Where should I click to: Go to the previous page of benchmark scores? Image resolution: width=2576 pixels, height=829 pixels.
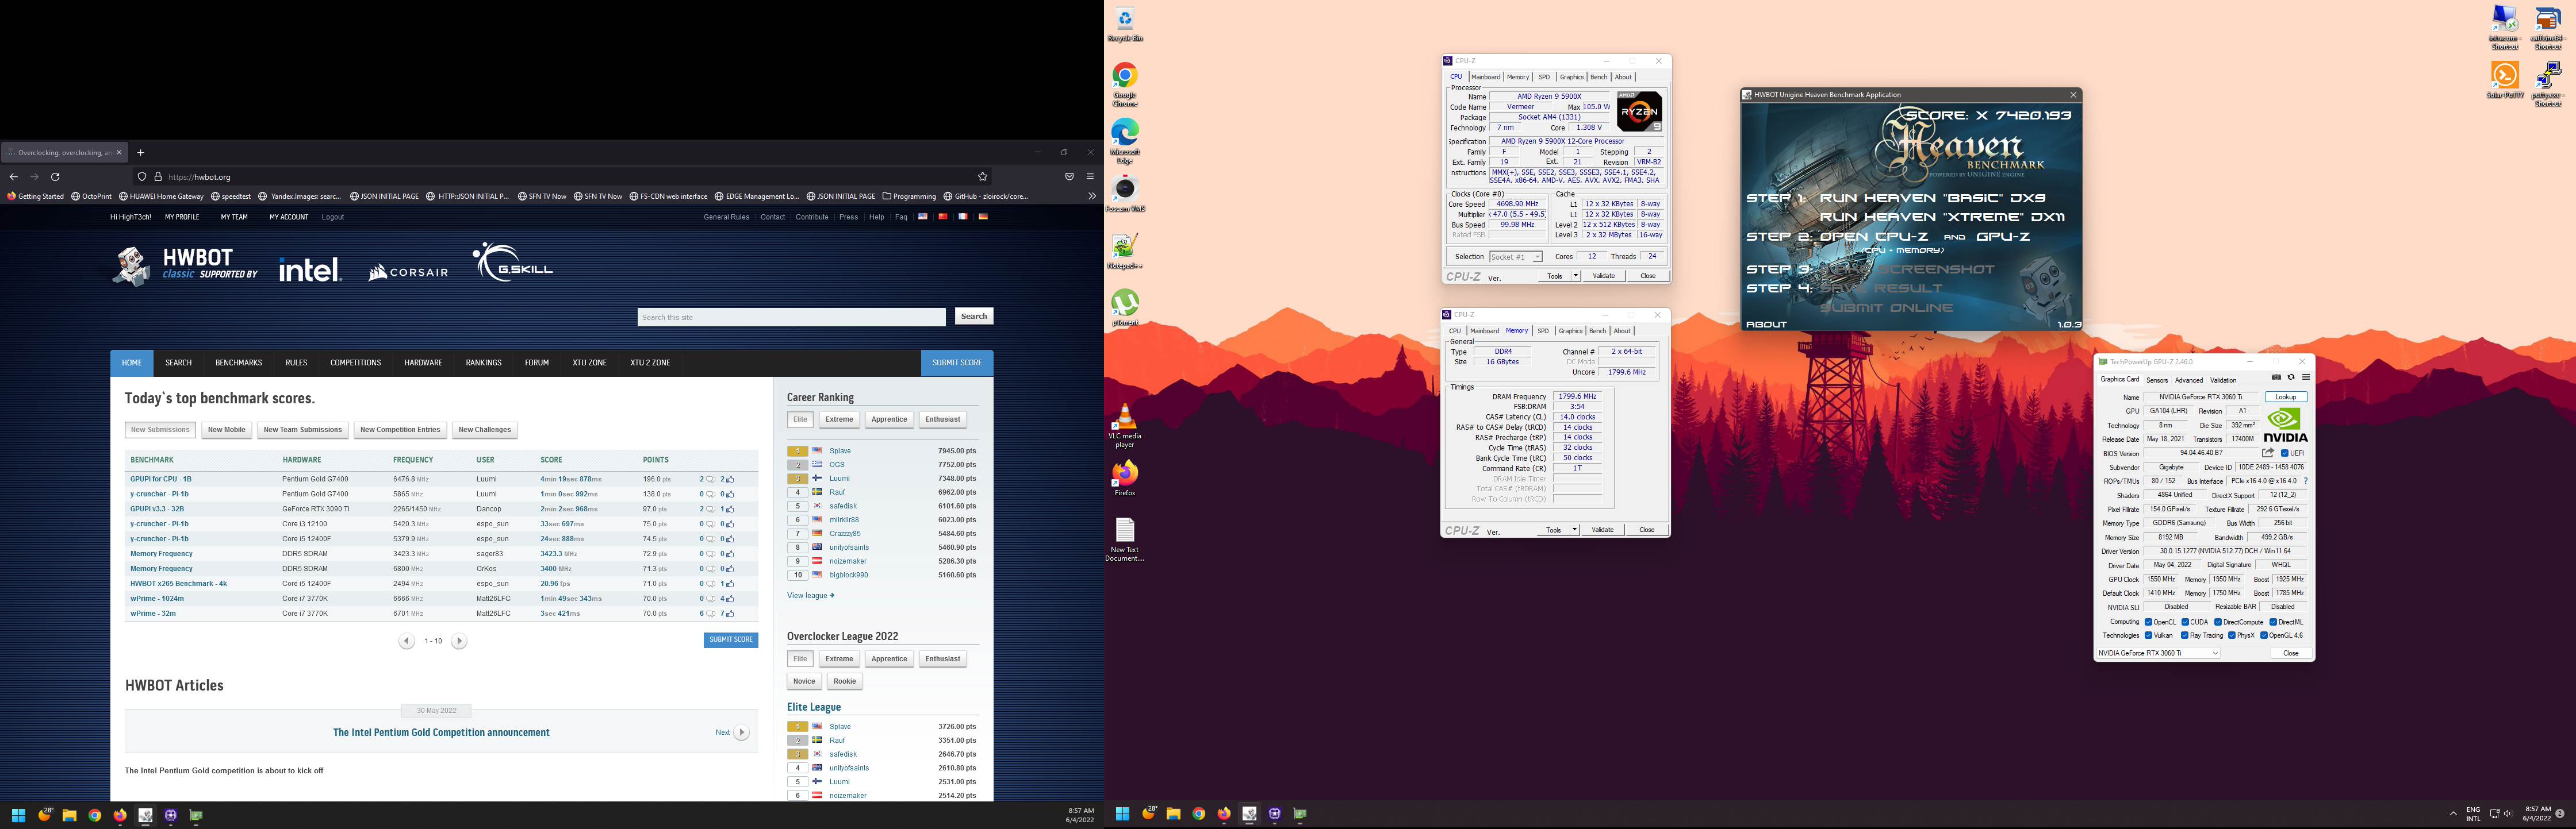coord(407,641)
